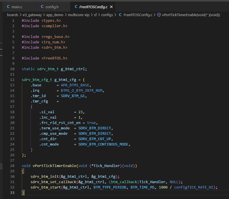This screenshot has width=229, height=199.
Task: Click the APB_BTM1_BASE constant
Action: point(75,85)
